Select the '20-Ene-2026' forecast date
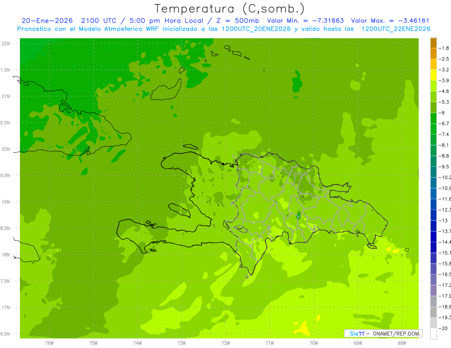This screenshot has height=348, width=451. (47, 21)
